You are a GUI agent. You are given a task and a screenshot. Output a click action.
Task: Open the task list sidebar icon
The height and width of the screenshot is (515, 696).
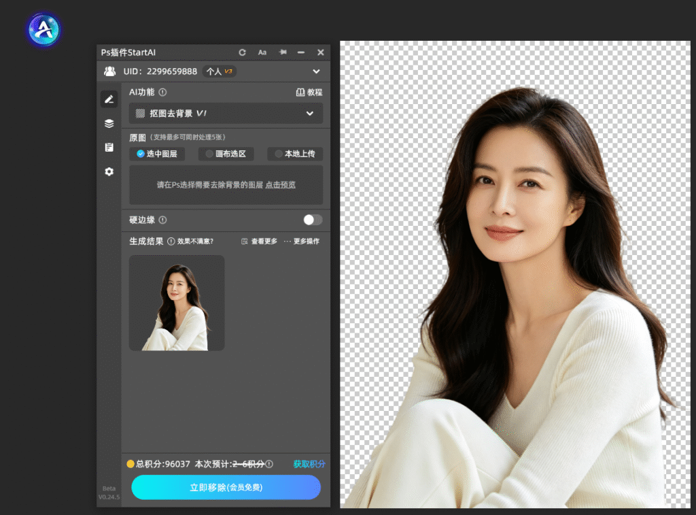point(109,147)
